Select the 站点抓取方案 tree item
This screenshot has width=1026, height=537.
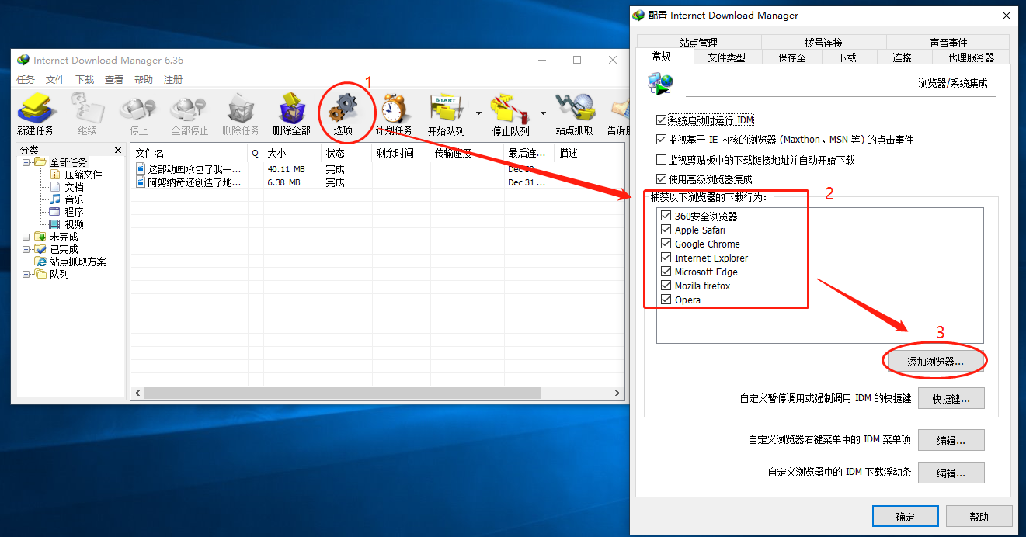click(x=78, y=262)
